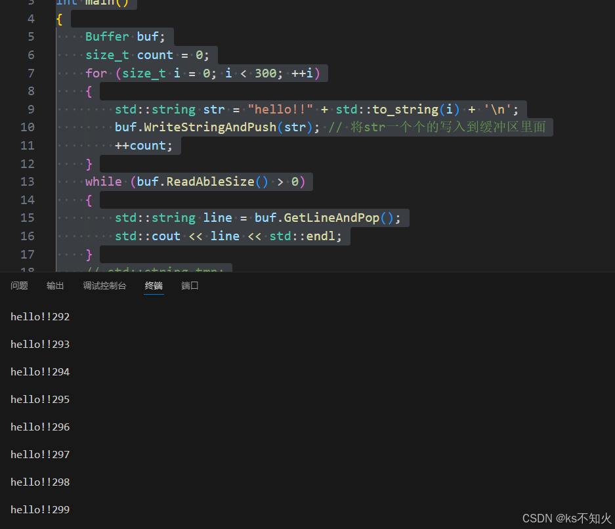Click 'std::to_string(i)' on line 9
Screen dimensions: 615x529
tap(397, 110)
